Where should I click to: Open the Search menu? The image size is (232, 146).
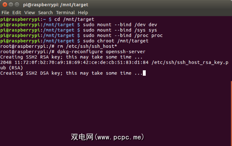pyautogui.click(x=46, y=13)
